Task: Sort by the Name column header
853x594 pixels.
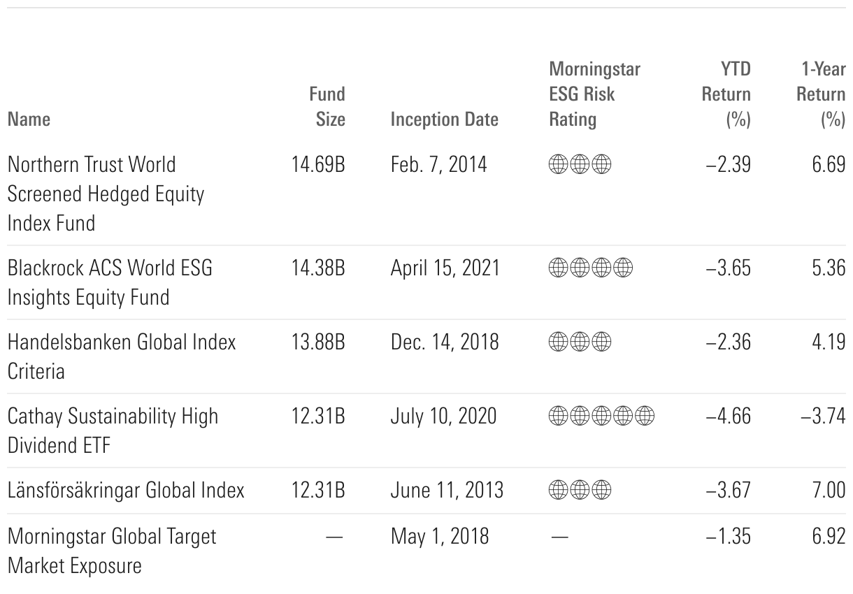Action: [29, 119]
